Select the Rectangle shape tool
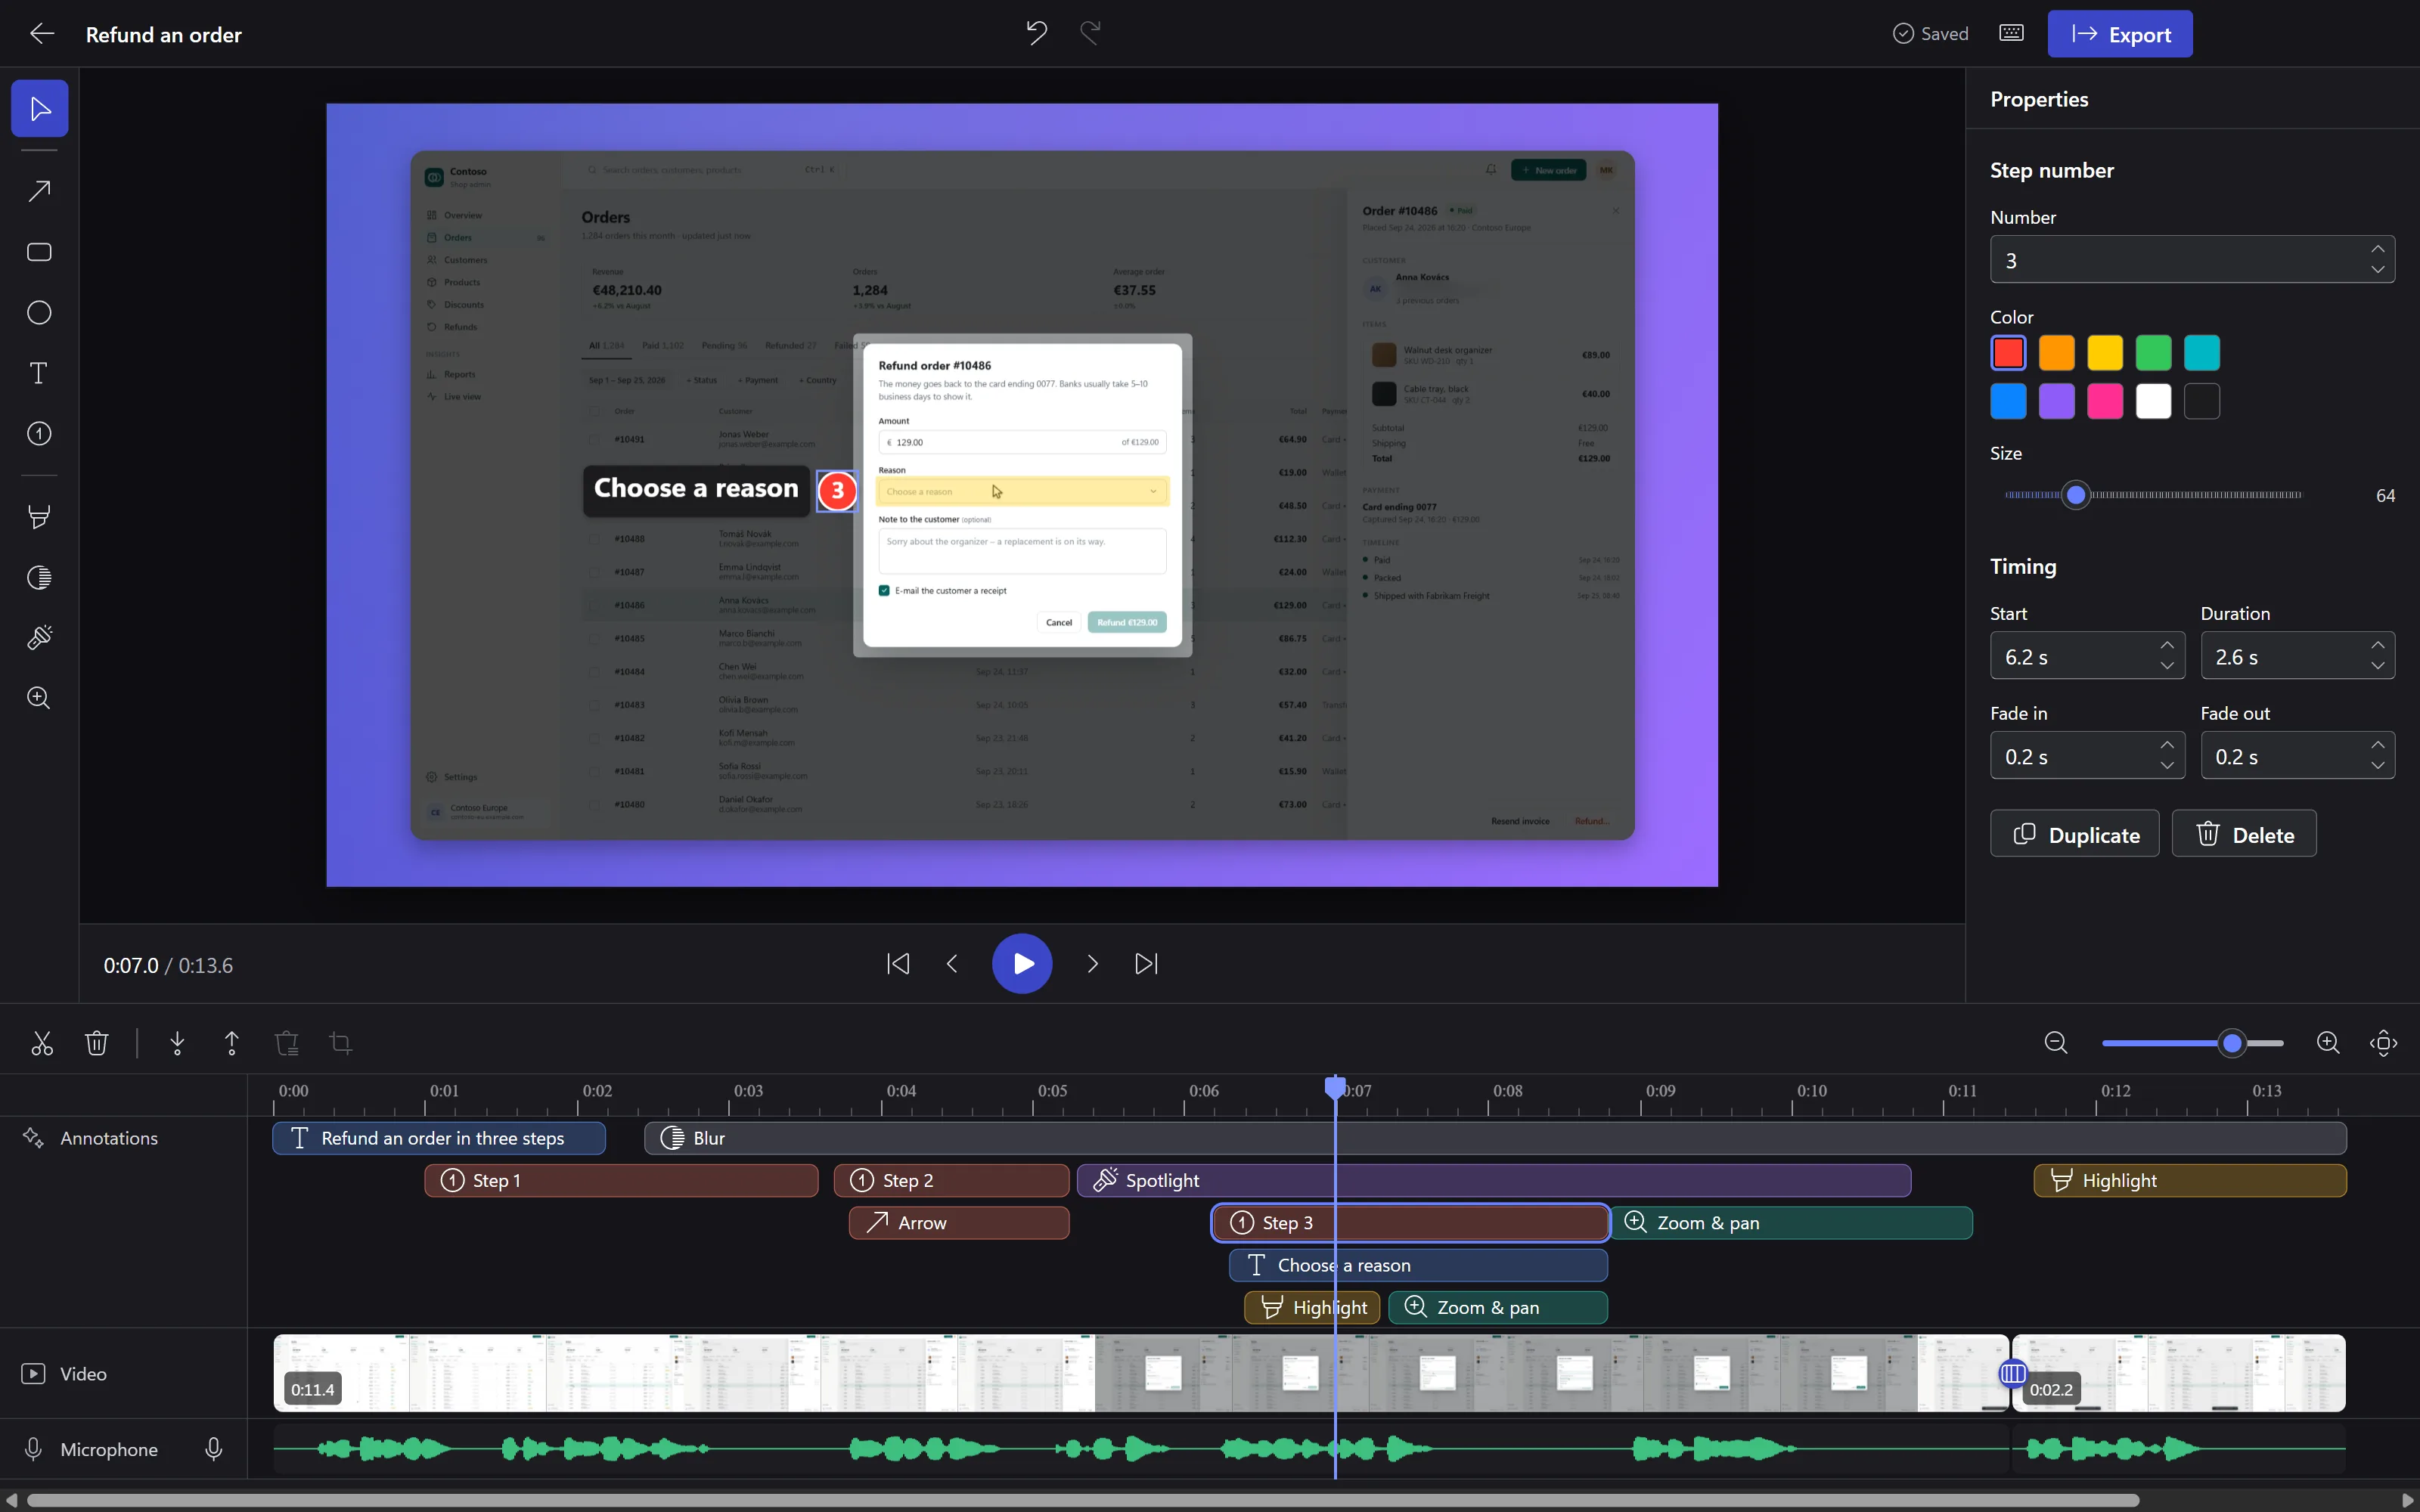2420x1512 pixels. 40,252
